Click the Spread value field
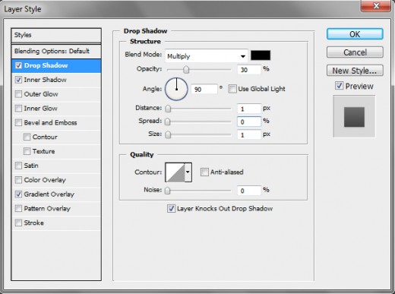The width and height of the screenshot is (395, 294). pyautogui.click(x=249, y=122)
